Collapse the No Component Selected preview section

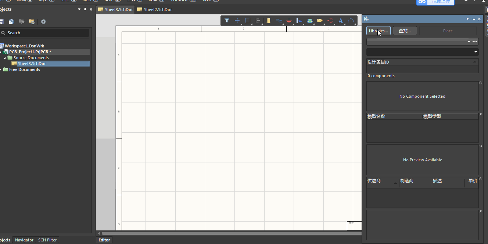tap(481, 83)
